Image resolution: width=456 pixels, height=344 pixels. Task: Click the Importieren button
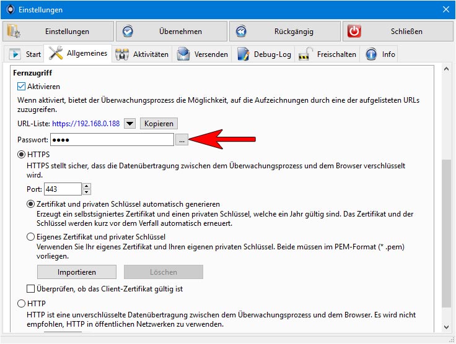pos(76,272)
